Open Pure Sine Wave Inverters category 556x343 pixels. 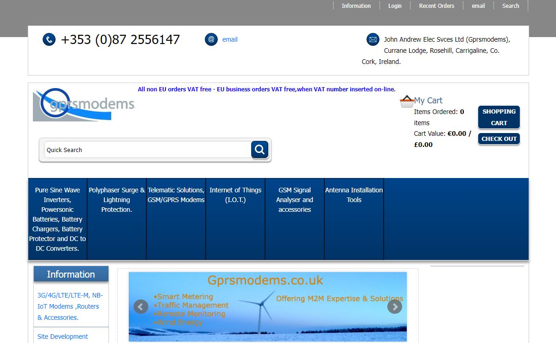tap(57, 219)
